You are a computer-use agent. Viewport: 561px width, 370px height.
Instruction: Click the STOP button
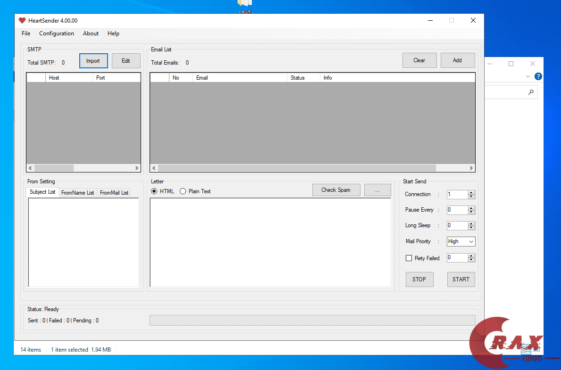(x=419, y=279)
